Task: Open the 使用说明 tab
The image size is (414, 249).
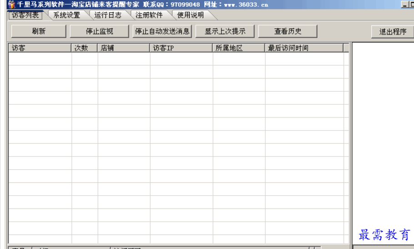Action: click(190, 15)
